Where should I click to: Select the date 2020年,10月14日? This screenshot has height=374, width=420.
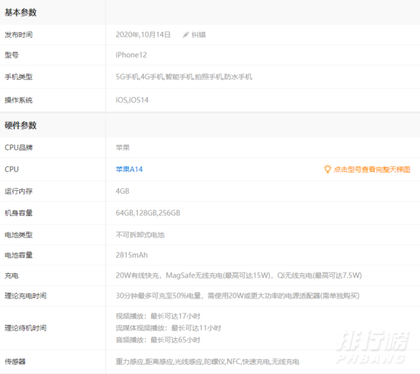pos(143,35)
